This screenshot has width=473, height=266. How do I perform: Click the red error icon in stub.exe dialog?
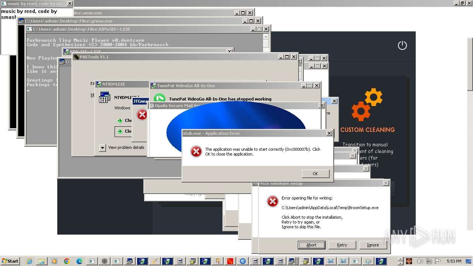[x=196, y=151]
